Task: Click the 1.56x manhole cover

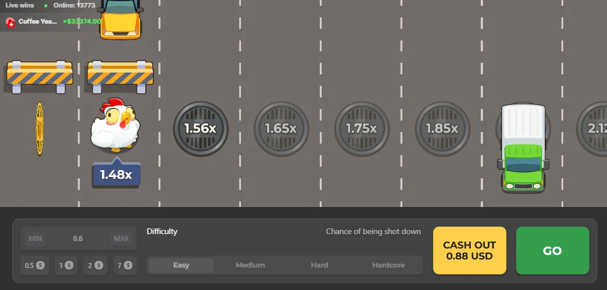Action: [201, 129]
